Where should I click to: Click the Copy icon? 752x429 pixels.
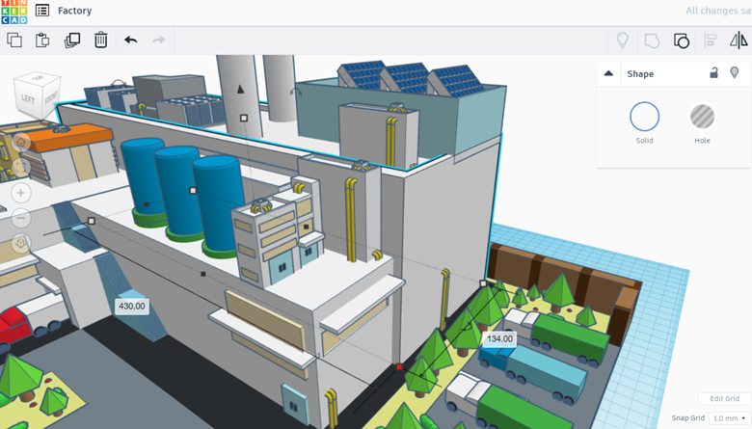click(x=14, y=40)
